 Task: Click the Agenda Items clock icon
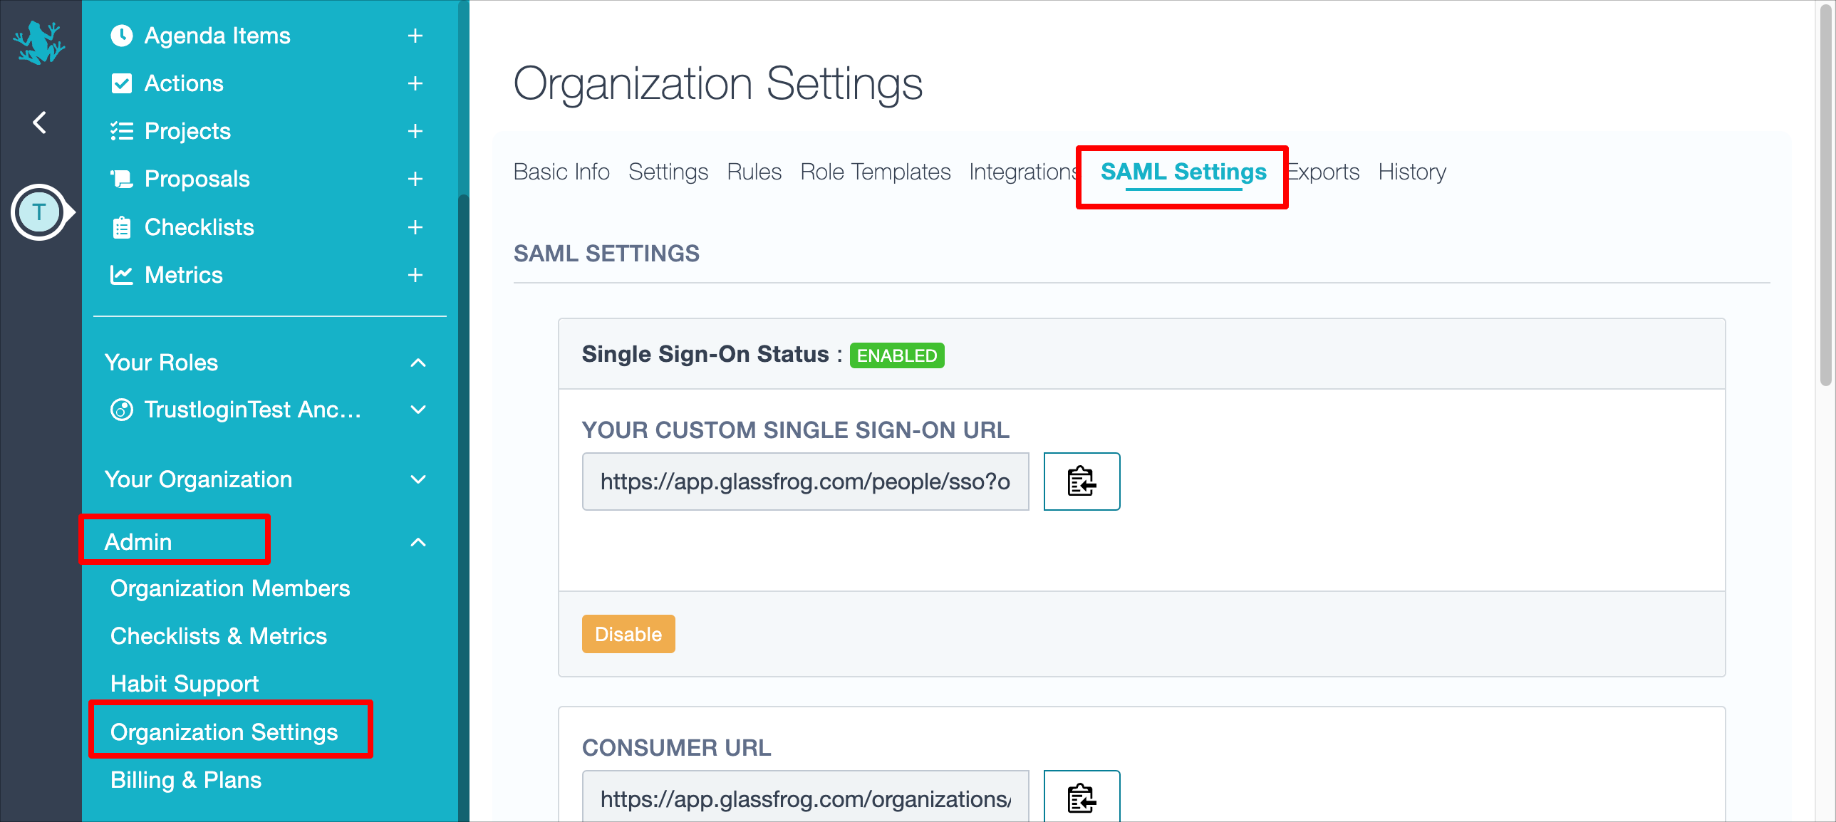(x=121, y=35)
